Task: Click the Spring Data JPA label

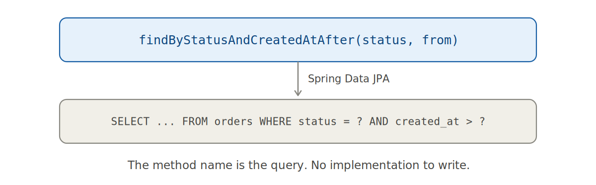Action: tap(349, 79)
